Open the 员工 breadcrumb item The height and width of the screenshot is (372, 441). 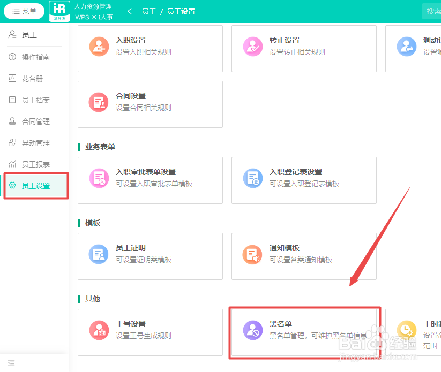[x=150, y=10]
